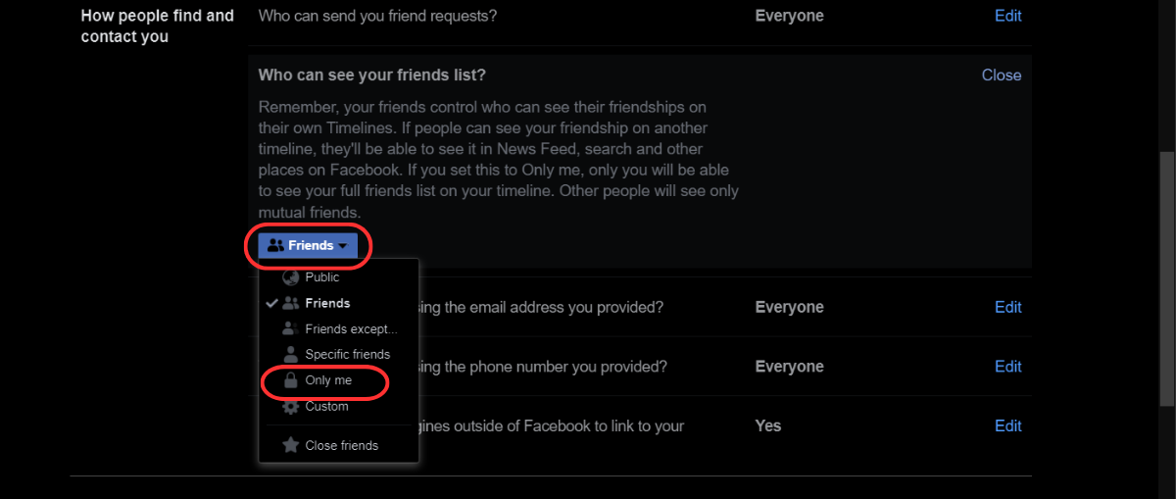The width and height of the screenshot is (1176, 499).
Task: Click the checkmark next to the Friends option
Action: click(270, 304)
